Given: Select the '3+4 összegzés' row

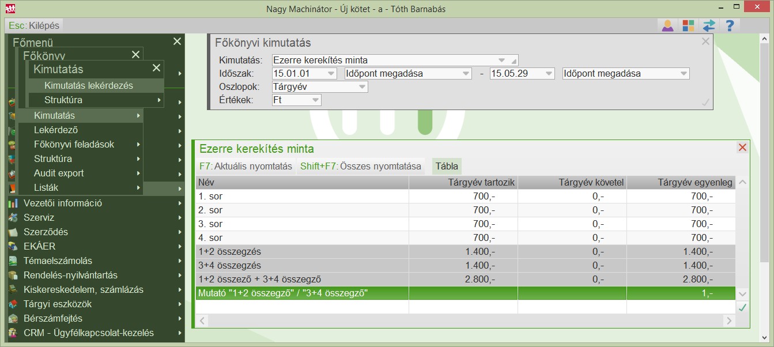Looking at the screenshot, I should [466, 266].
